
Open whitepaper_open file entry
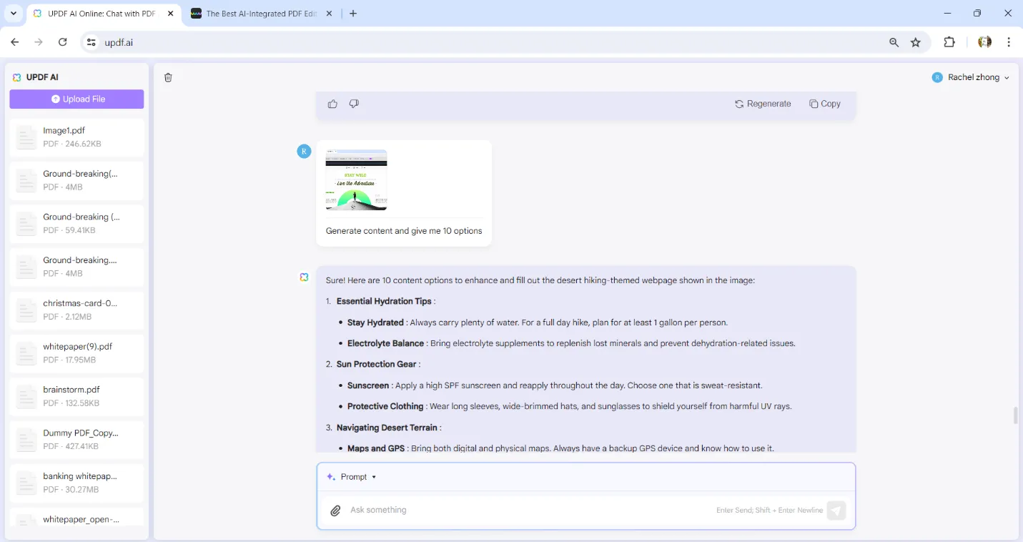(76, 517)
